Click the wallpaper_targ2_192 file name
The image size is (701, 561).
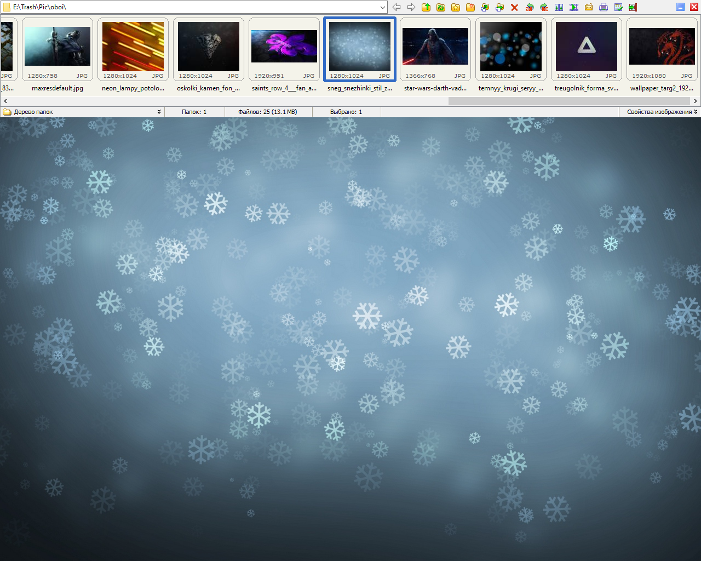click(662, 88)
